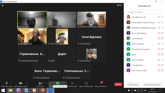Click Включить свой звук button
This screenshot has height=93, width=165.
point(152,84)
